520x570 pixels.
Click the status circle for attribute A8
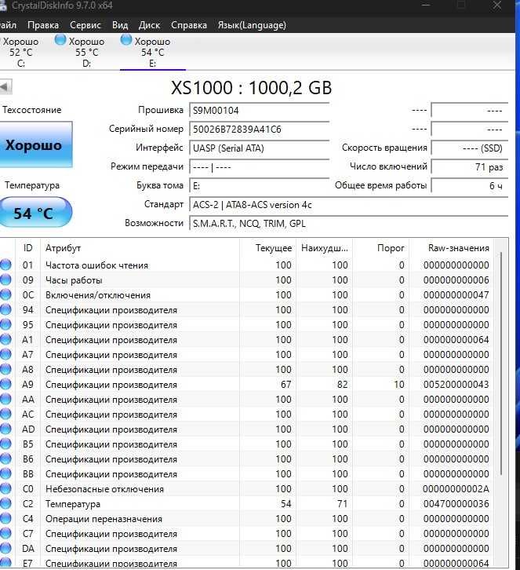pos(5,369)
